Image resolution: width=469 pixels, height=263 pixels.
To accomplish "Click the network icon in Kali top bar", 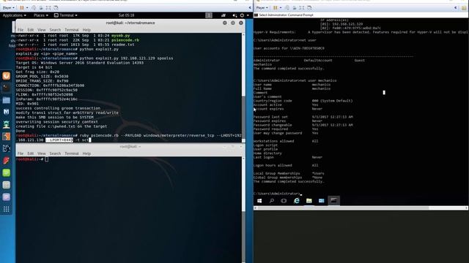I will (223, 15).
